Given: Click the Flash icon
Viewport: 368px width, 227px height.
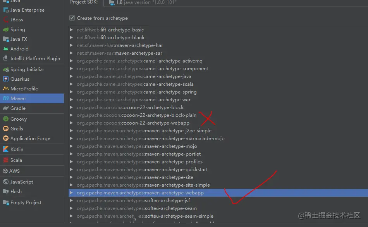Looking at the screenshot, I should pos(6,192).
